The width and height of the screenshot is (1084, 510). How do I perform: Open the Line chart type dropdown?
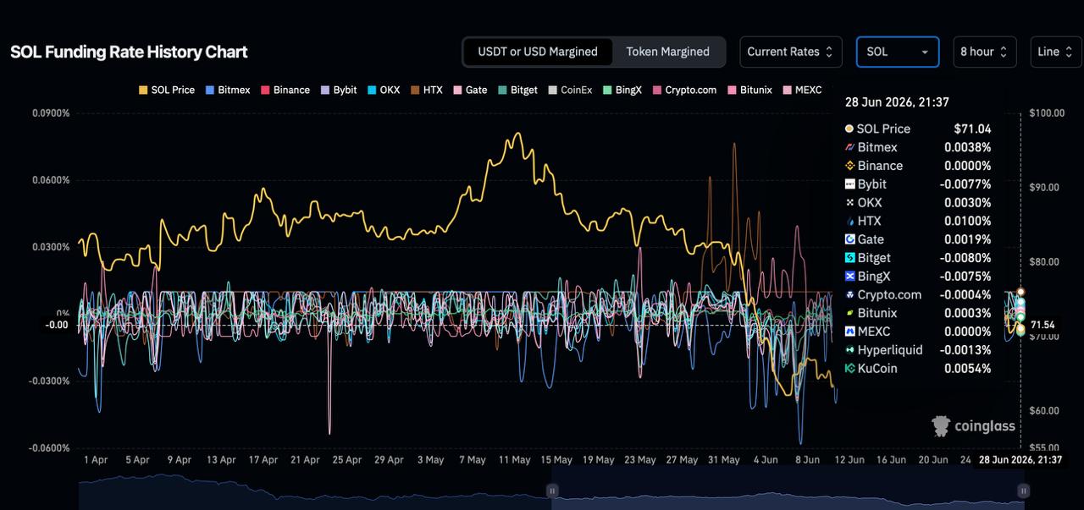tap(1056, 52)
